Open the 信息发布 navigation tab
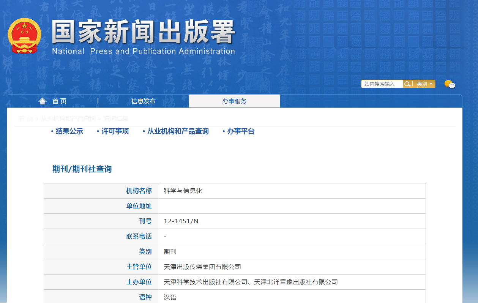 click(143, 101)
